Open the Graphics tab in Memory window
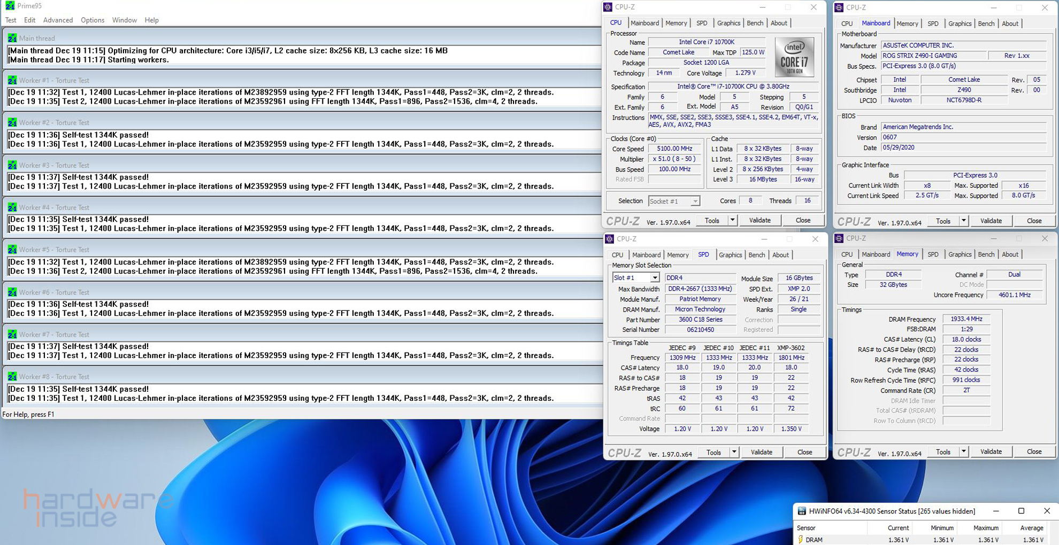The width and height of the screenshot is (1059, 545). [960, 254]
